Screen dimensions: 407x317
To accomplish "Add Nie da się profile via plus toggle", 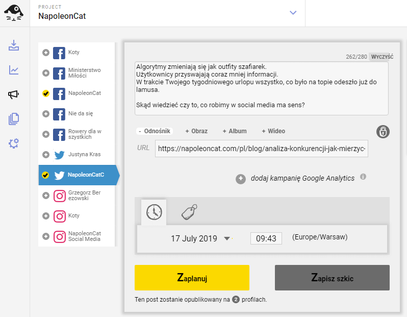I will coord(46,114).
